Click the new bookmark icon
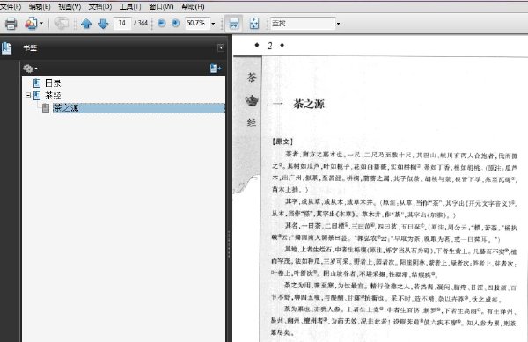 click(x=216, y=69)
